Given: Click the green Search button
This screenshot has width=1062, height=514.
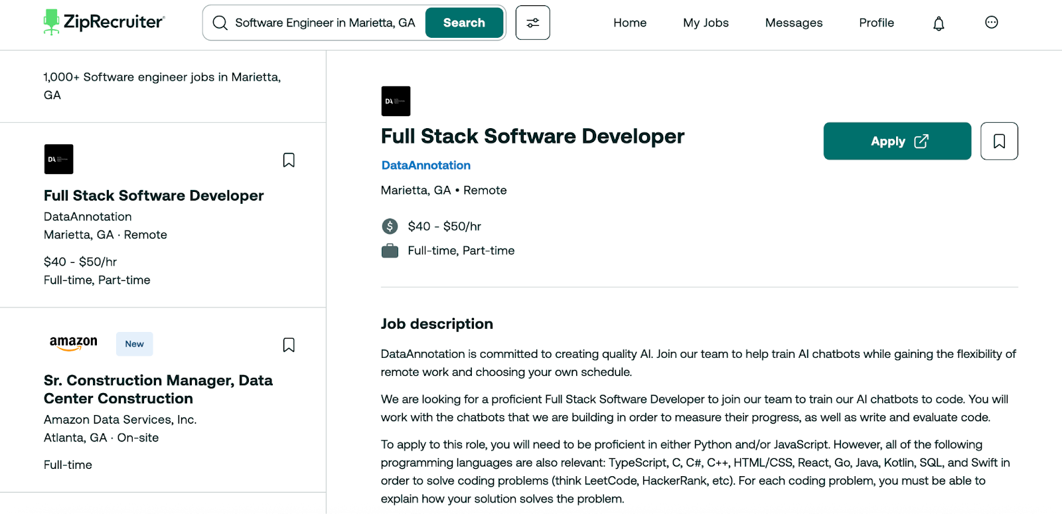Looking at the screenshot, I should [x=464, y=23].
